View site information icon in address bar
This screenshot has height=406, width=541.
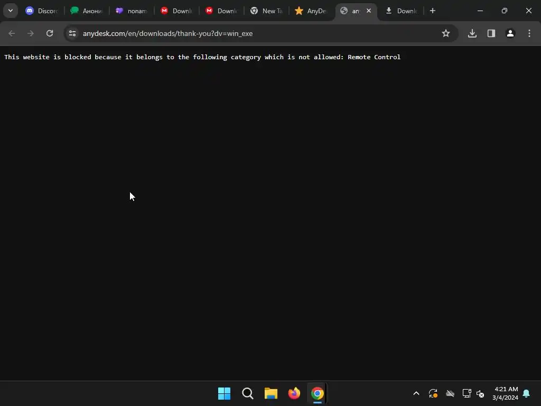(x=72, y=33)
